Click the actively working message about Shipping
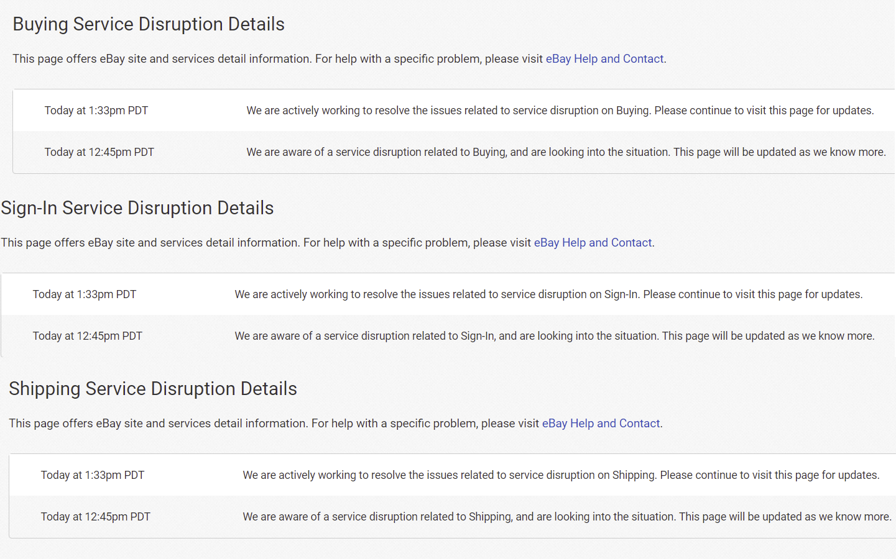Screen dimensions: 896x559 pos(561,475)
